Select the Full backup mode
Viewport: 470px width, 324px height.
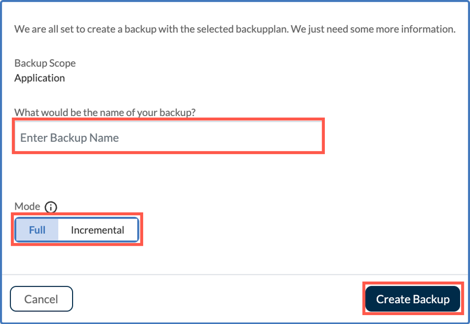point(37,230)
